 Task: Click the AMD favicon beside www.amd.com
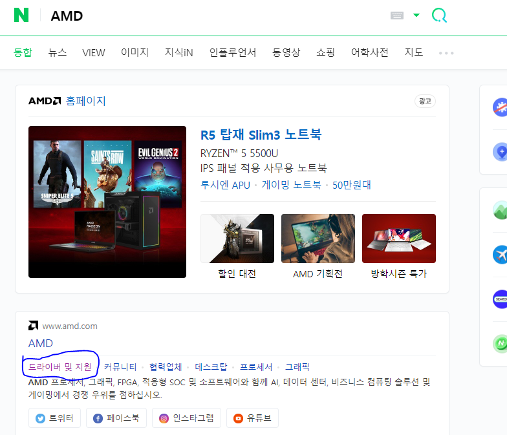pyautogui.click(x=34, y=326)
